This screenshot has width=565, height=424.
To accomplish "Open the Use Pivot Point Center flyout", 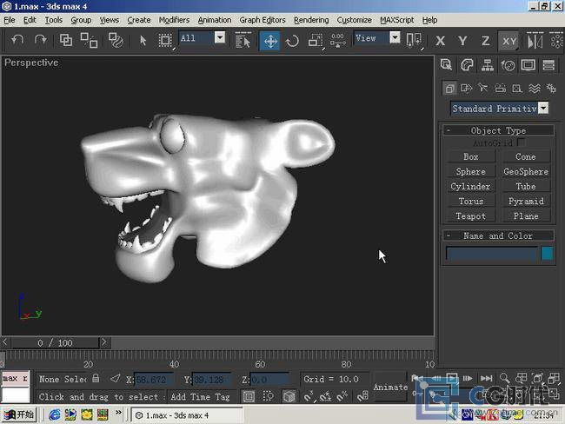I will 413,40.
